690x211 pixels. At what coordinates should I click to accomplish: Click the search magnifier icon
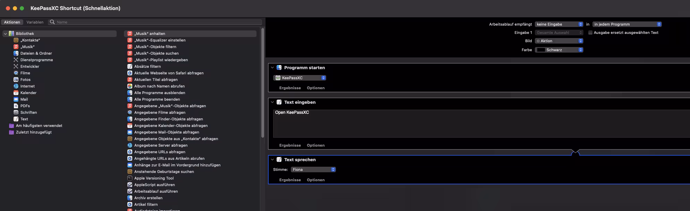(52, 22)
